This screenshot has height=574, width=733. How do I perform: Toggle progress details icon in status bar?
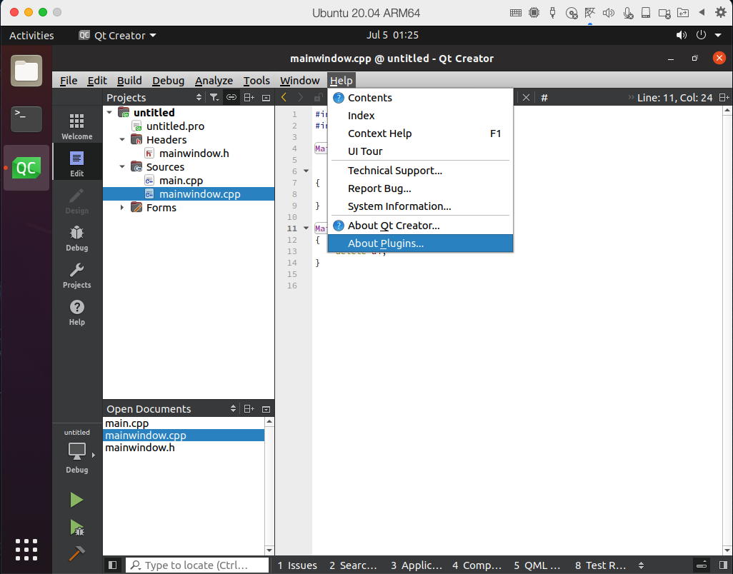(x=702, y=565)
